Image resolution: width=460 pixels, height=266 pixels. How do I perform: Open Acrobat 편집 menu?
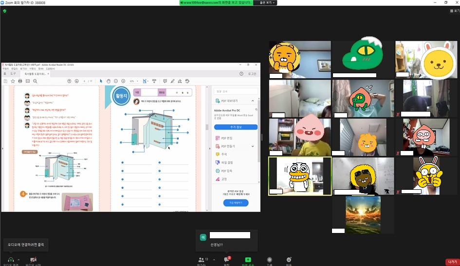point(15,69)
